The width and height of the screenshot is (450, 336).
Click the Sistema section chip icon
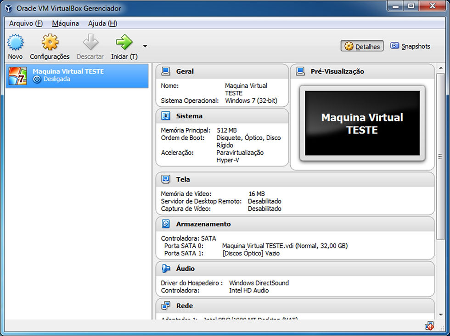(166, 116)
